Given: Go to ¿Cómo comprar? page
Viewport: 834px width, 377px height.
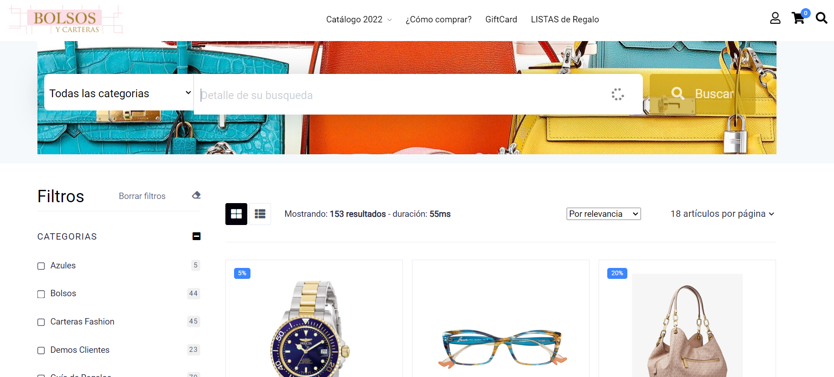Looking at the screenshot, I should [438, 20].
